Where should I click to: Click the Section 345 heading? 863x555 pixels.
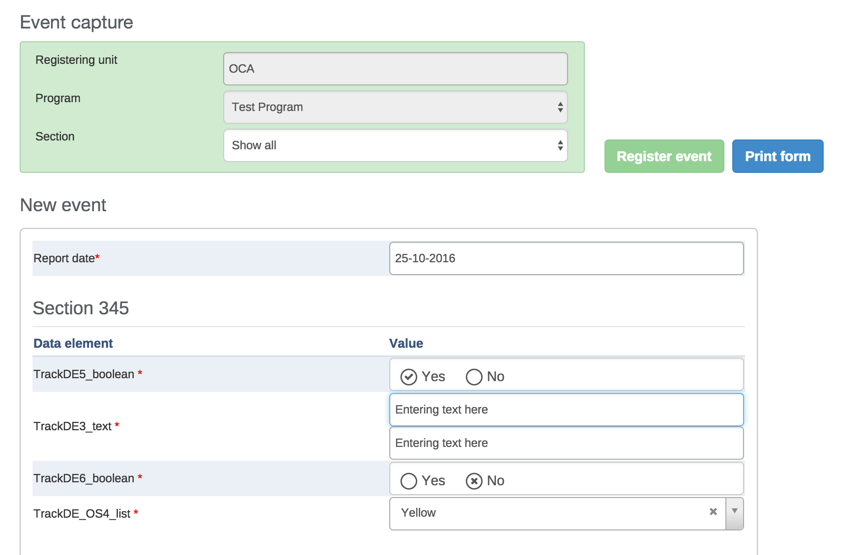[81, 308]
